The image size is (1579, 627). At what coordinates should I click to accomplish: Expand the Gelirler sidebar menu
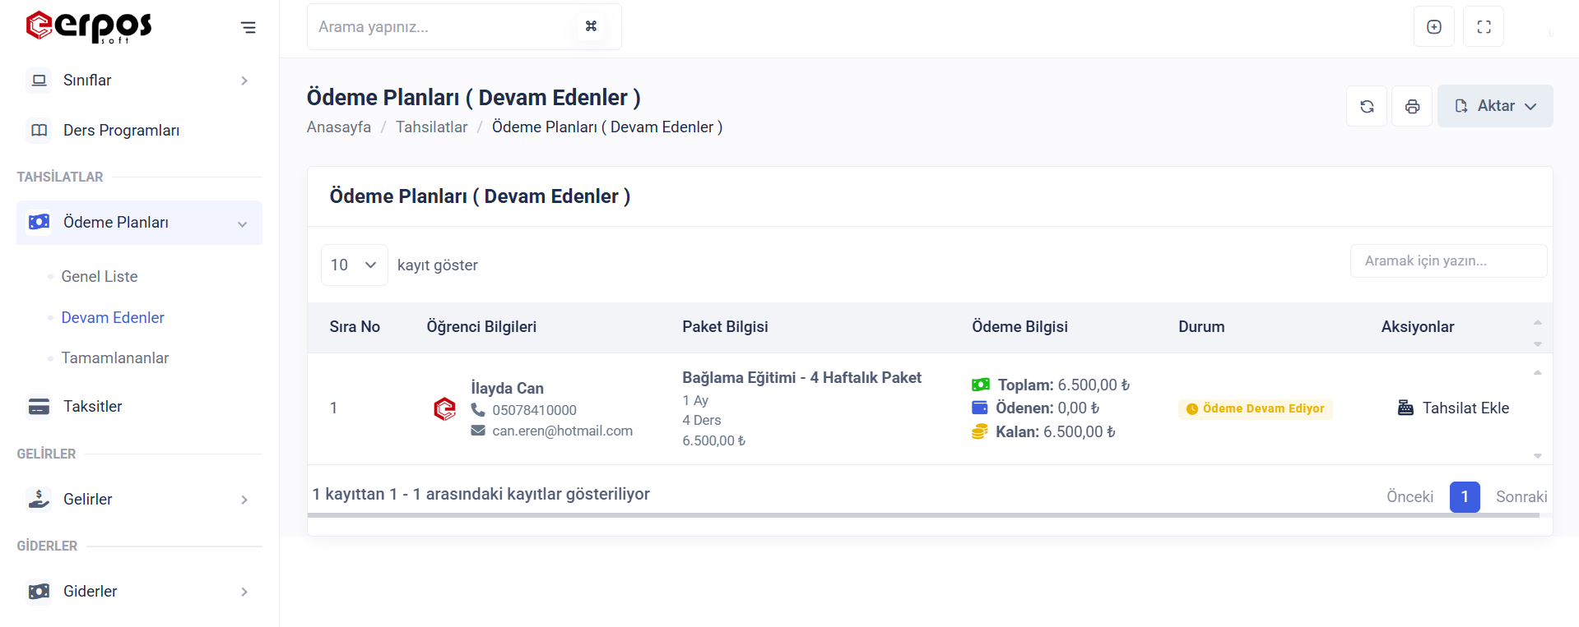(x=139, y=500)
